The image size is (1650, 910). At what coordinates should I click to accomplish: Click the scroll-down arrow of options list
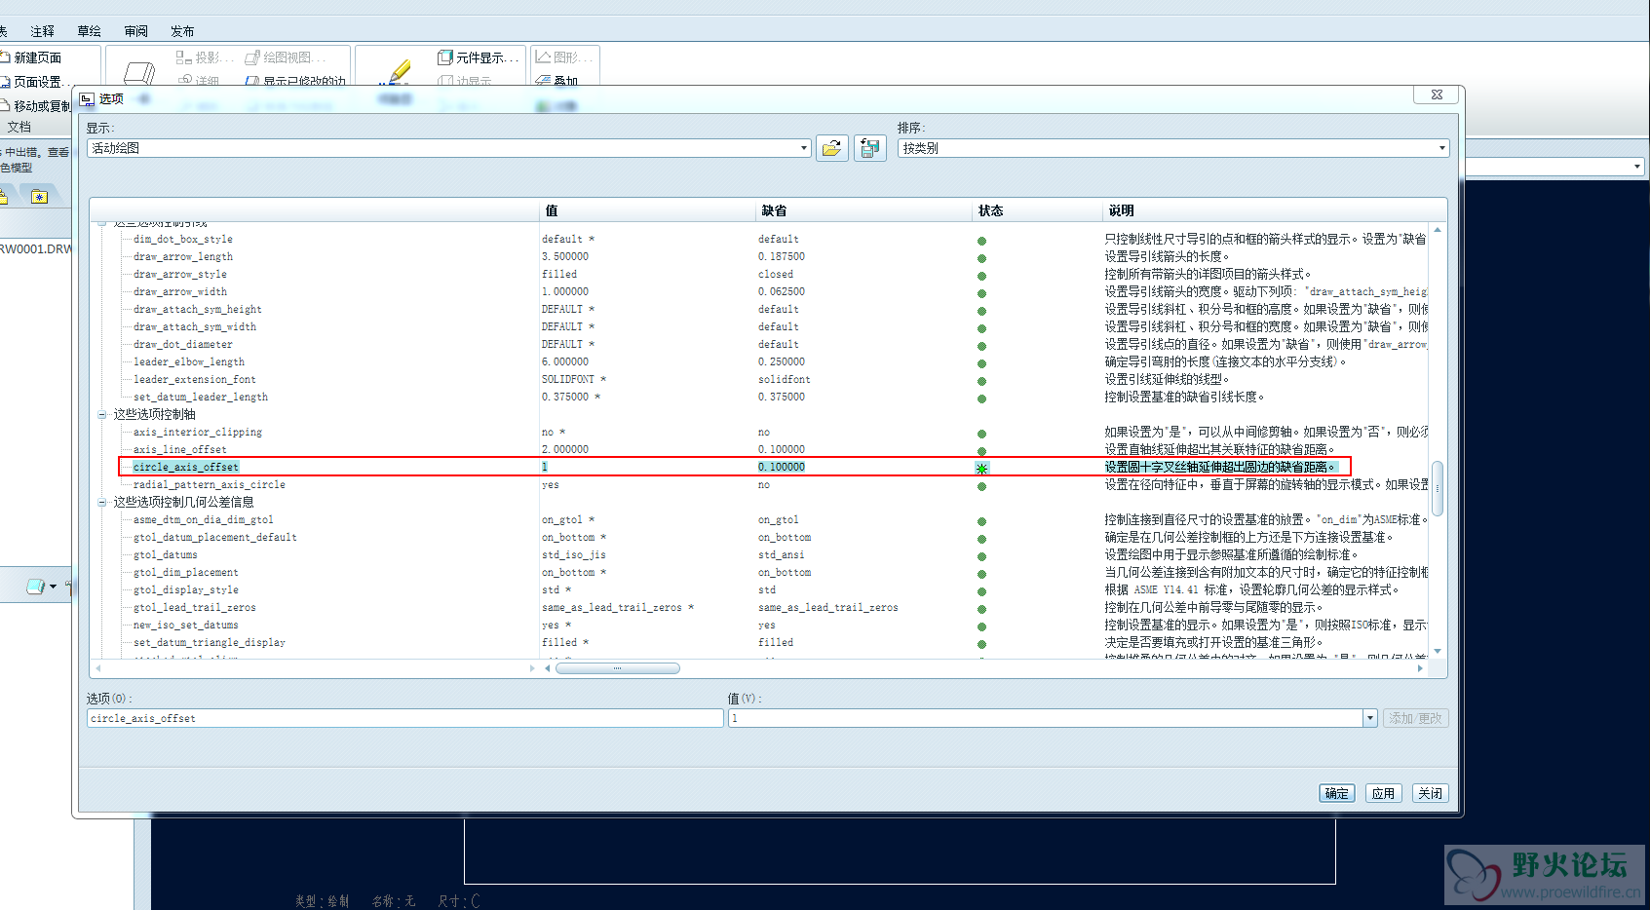1438,651
